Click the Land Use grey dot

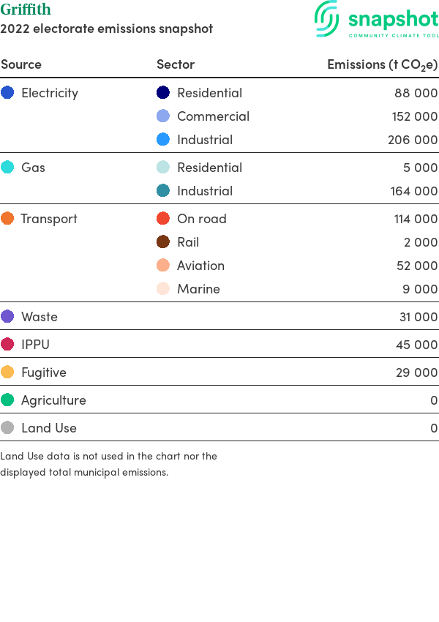[7, 427]
